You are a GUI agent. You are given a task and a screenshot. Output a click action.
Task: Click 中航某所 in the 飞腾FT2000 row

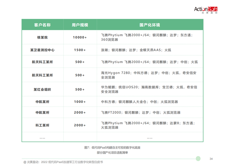click(42, 113)
